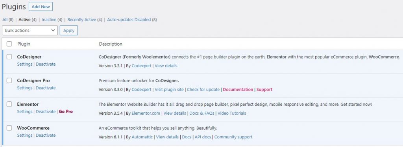Open the Inactive plugins filter

(49, 20)
